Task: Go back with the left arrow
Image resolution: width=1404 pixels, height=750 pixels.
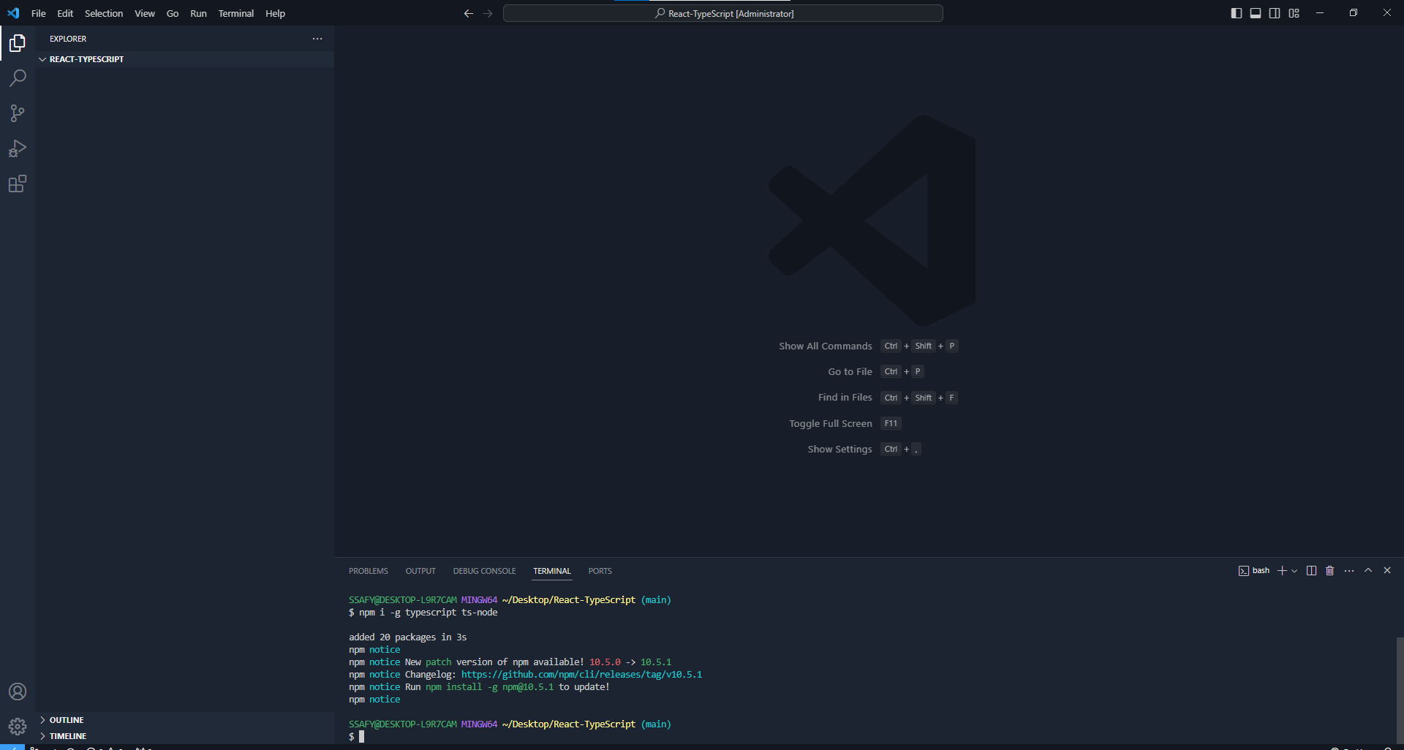Action: pyautogui.click(x=469, y=13)
